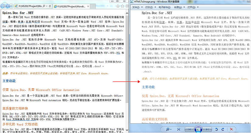Follow the 打印 link in the IE document
Image resolution: width=251 pixels, height=133 pixels.
coord(37,22)
